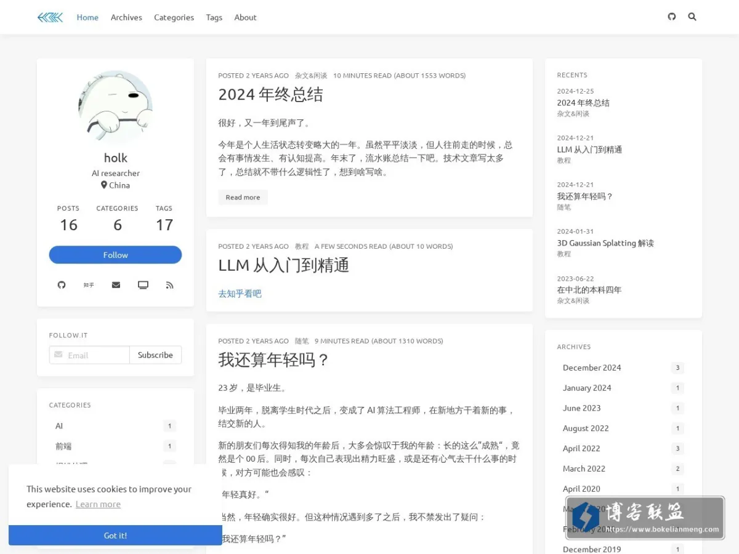Open the AI category in sidebar
Screen dimensions: 739x554
pyautogui.click(x=115, y=426)
